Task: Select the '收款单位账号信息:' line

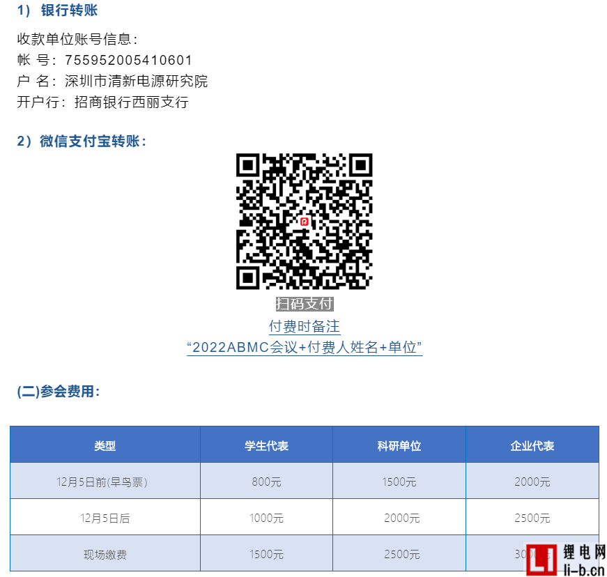Action: [x=77, y=39]
